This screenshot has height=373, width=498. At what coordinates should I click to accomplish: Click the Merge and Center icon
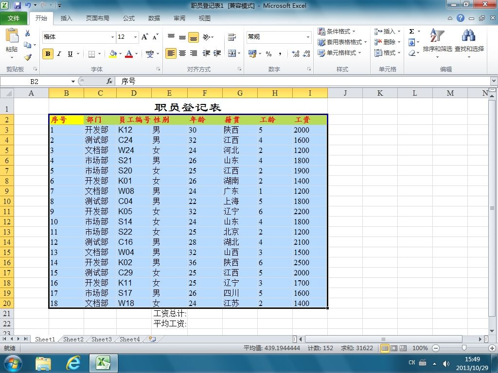tap(232, 53)
